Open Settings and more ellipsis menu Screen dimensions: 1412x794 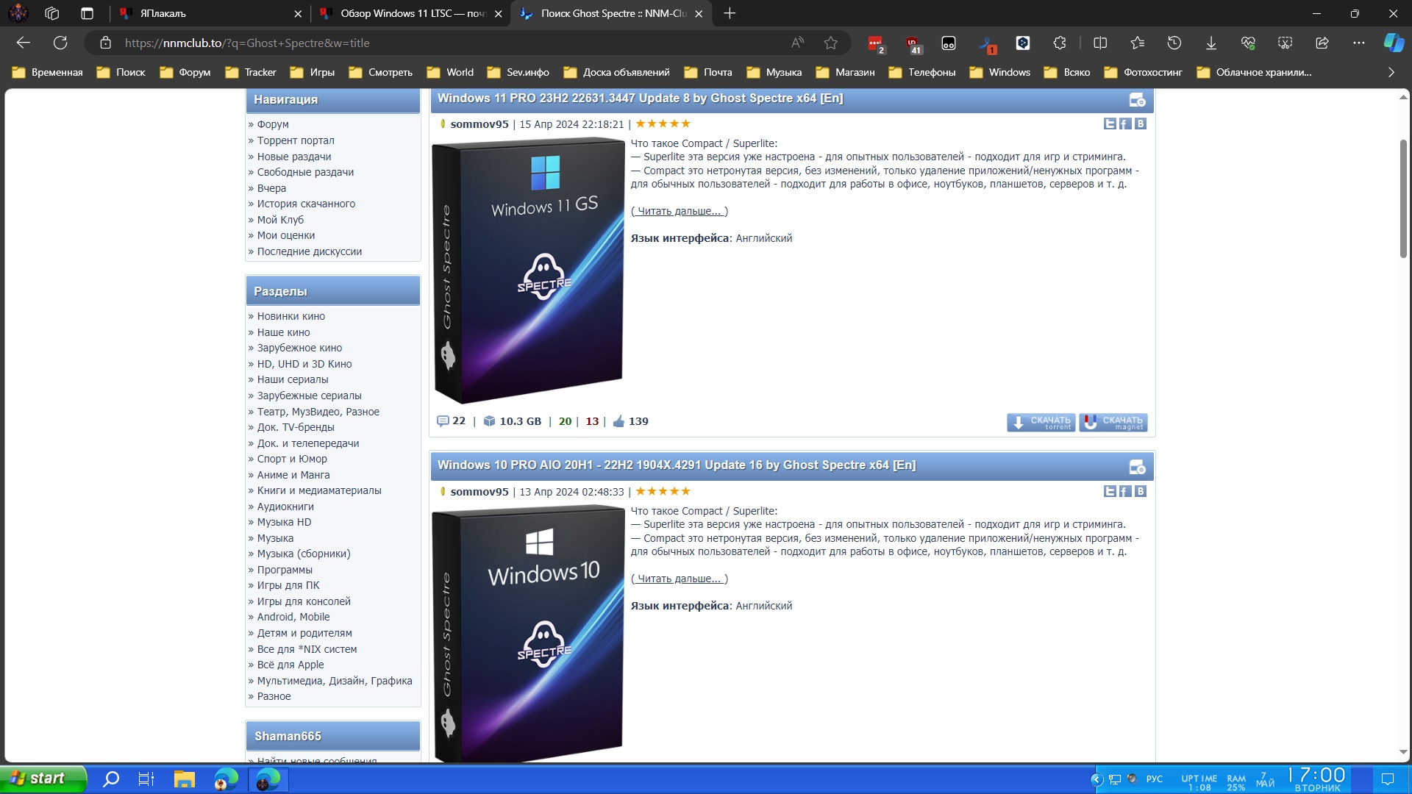[1359, 43]
